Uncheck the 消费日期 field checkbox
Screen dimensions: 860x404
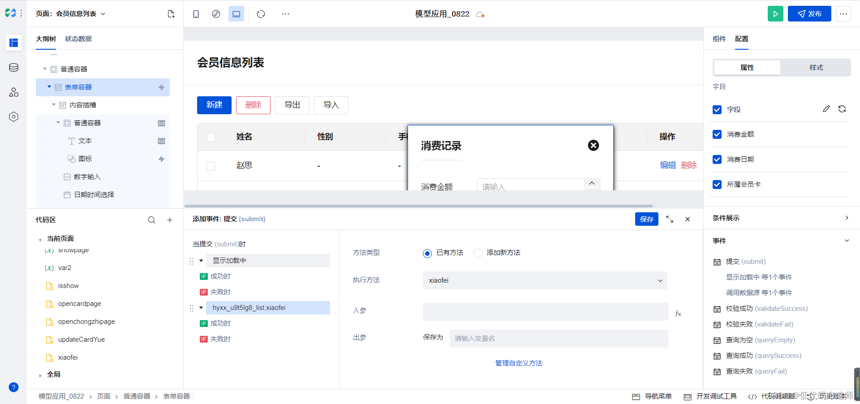[717, 159]
